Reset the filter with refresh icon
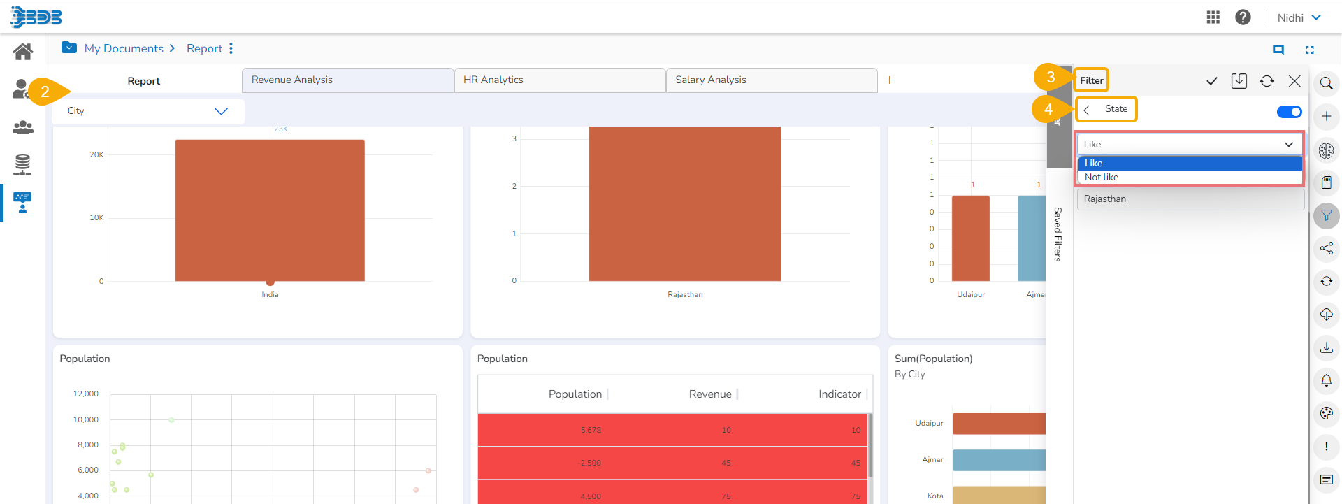This screenshot has height=504, width=1342. coord(1267,81)
